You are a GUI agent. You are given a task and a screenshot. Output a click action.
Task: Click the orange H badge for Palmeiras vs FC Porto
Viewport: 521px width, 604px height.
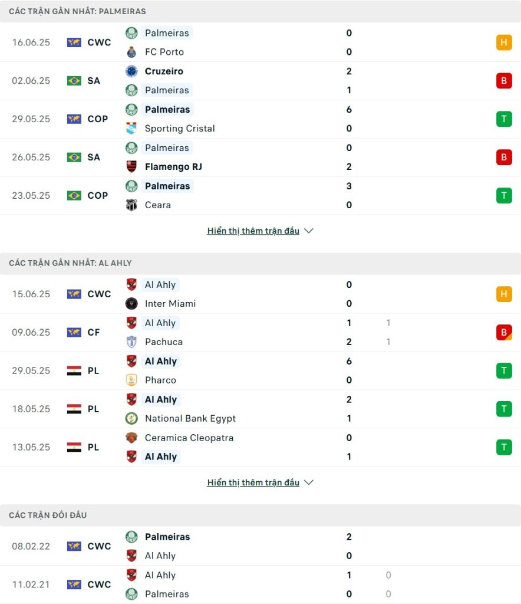[504, 42]
